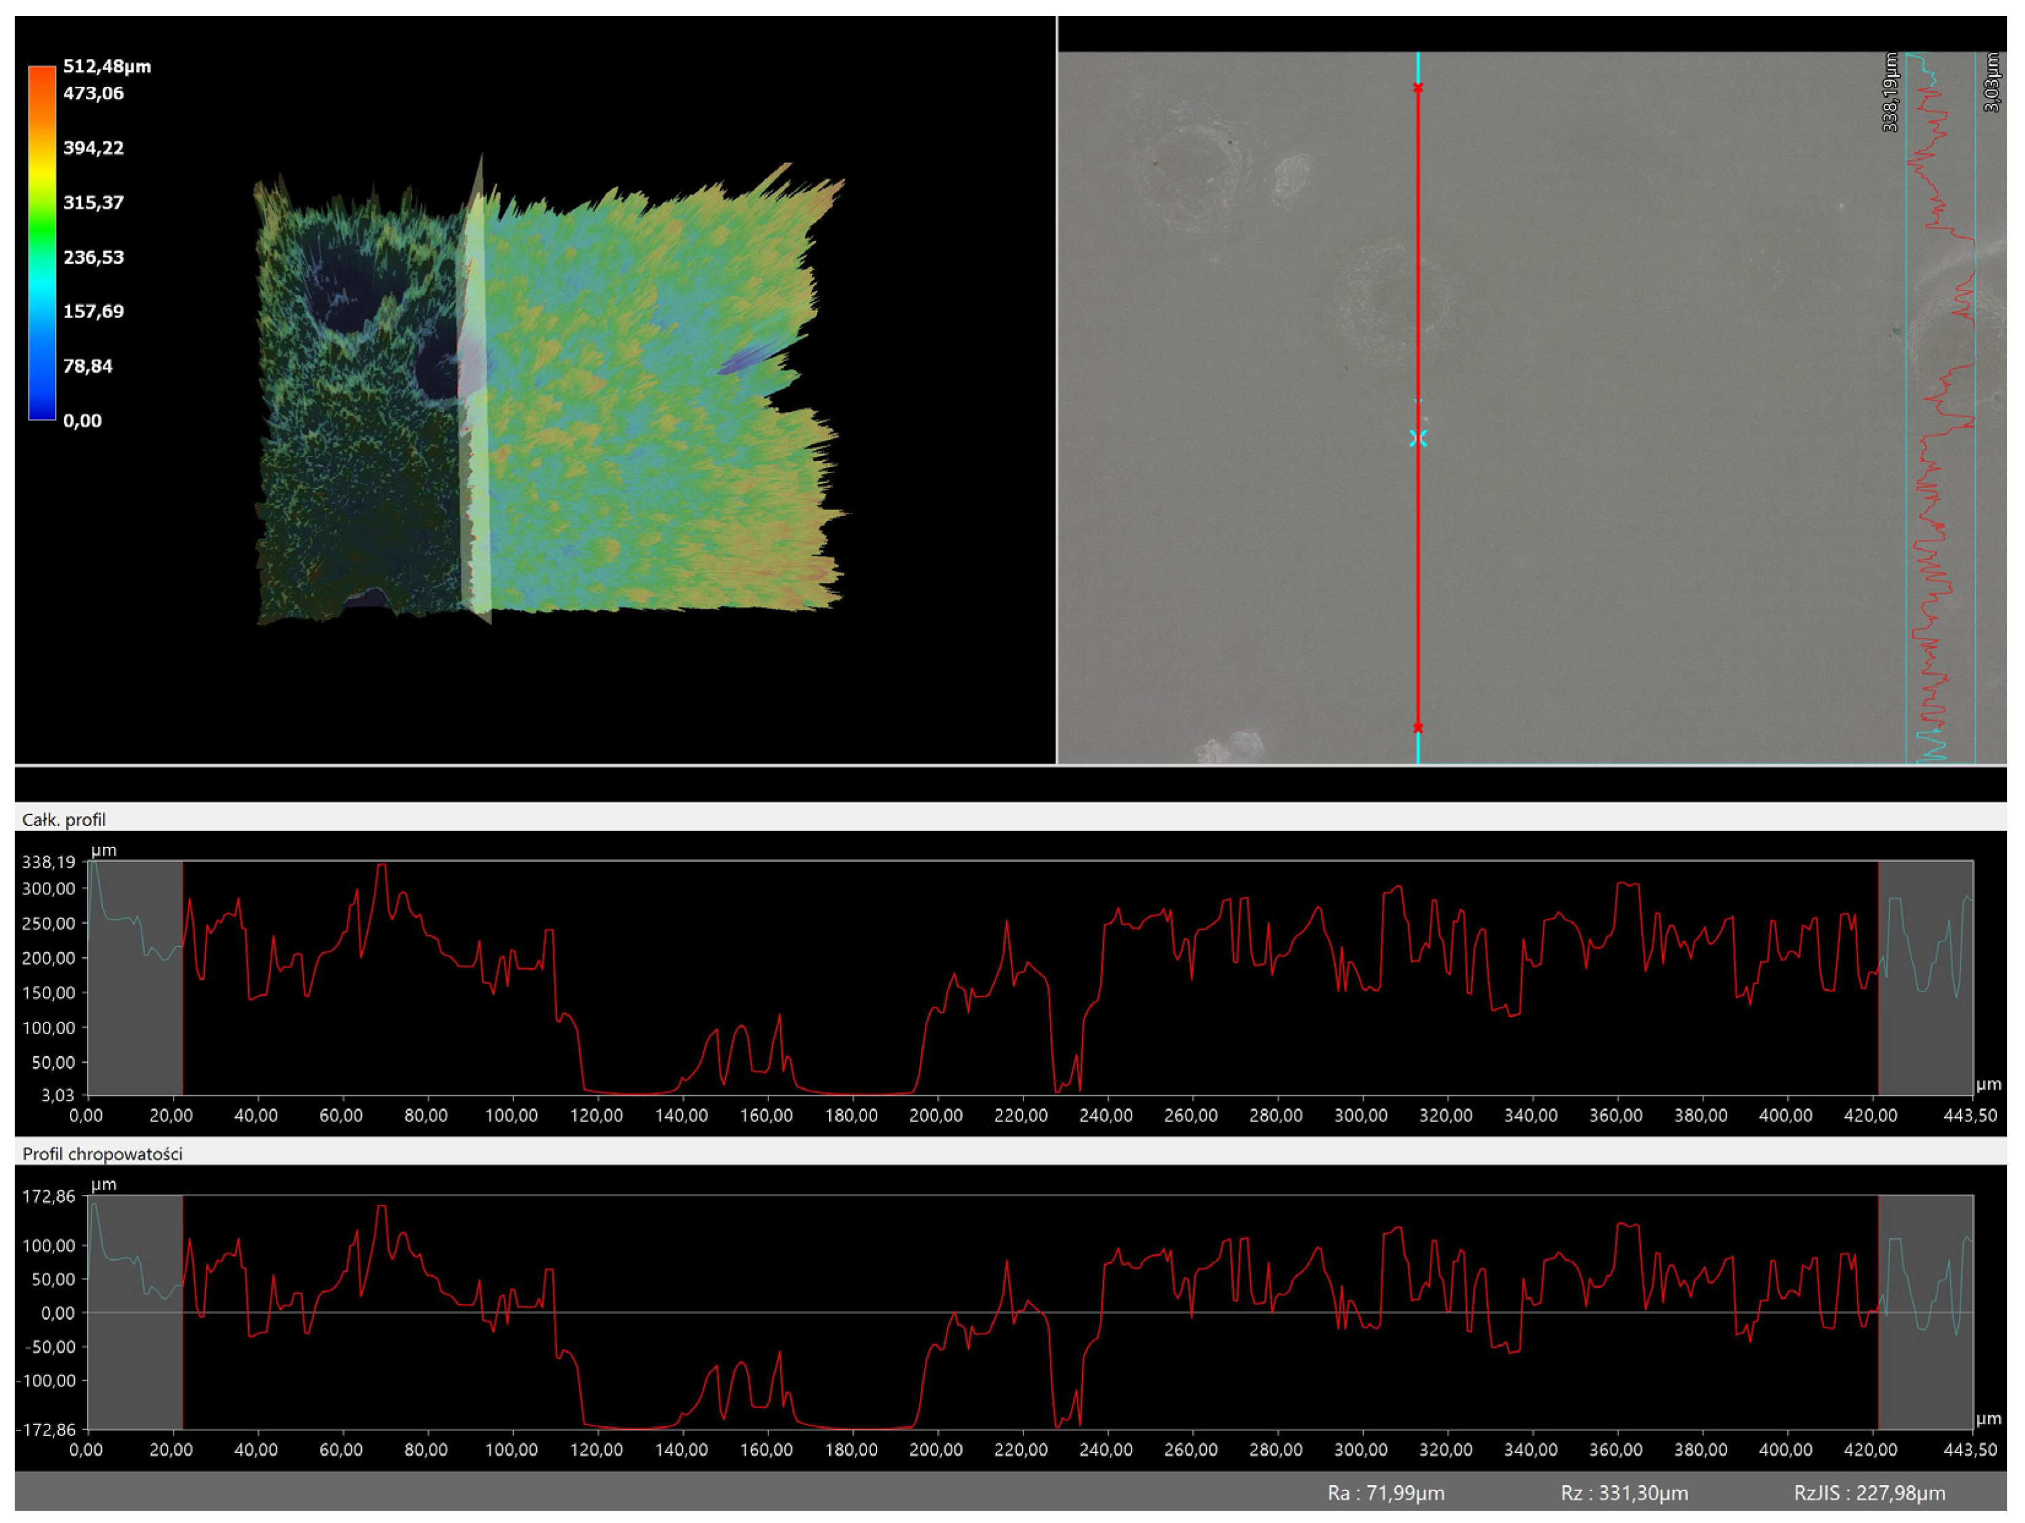
Task: Select the Całk. profil panel header
Action: click(64, 820)
